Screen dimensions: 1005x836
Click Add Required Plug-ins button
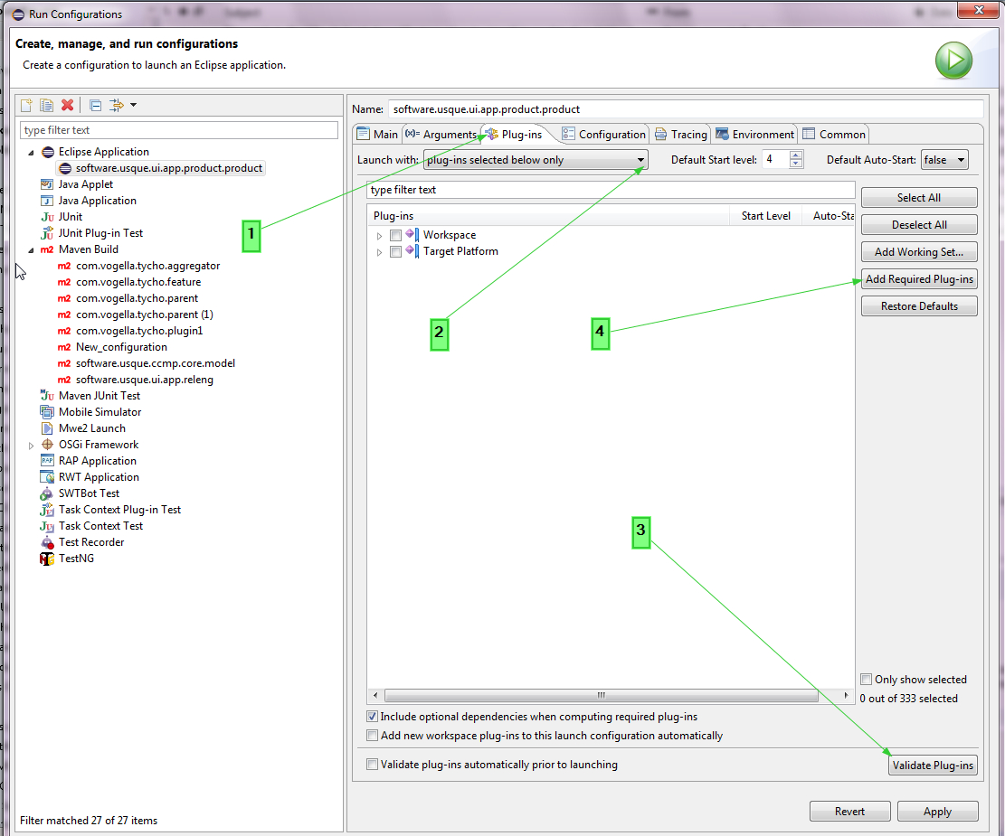[919, 279]
